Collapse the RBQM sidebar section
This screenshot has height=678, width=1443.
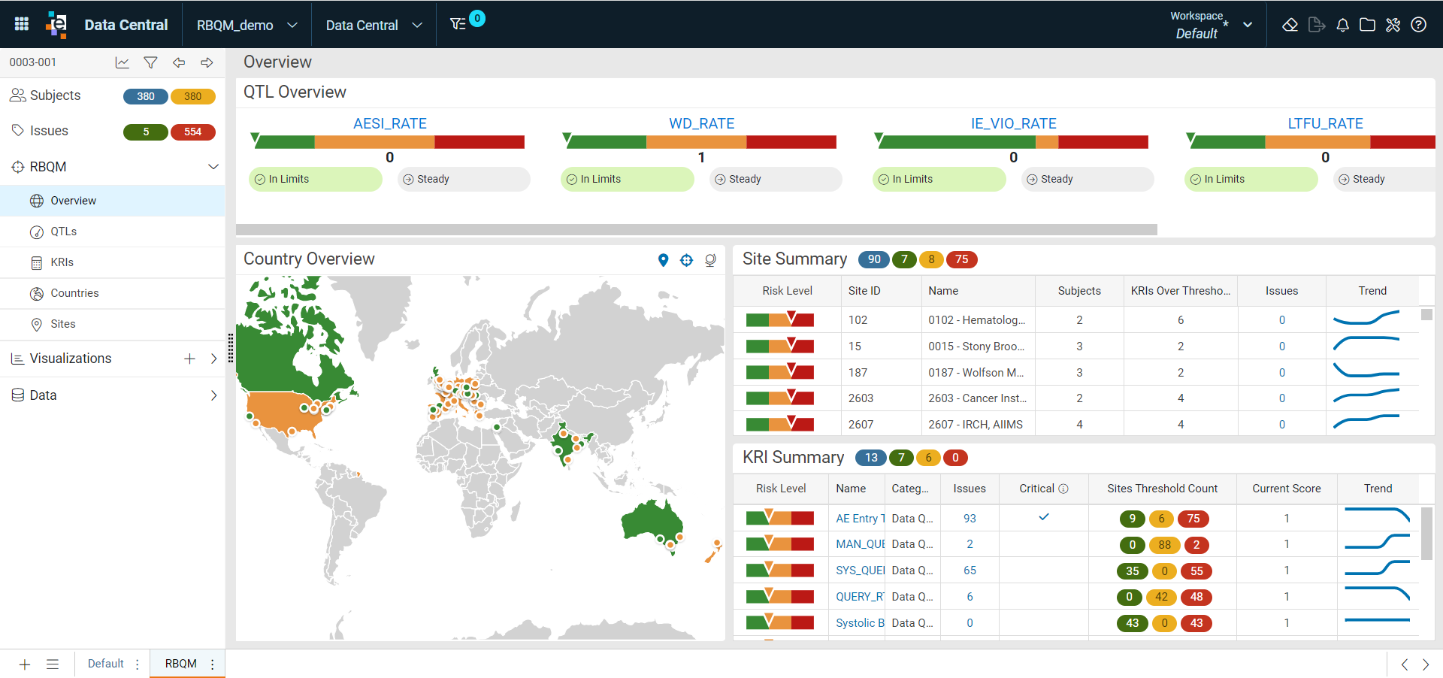coord(213,167)
